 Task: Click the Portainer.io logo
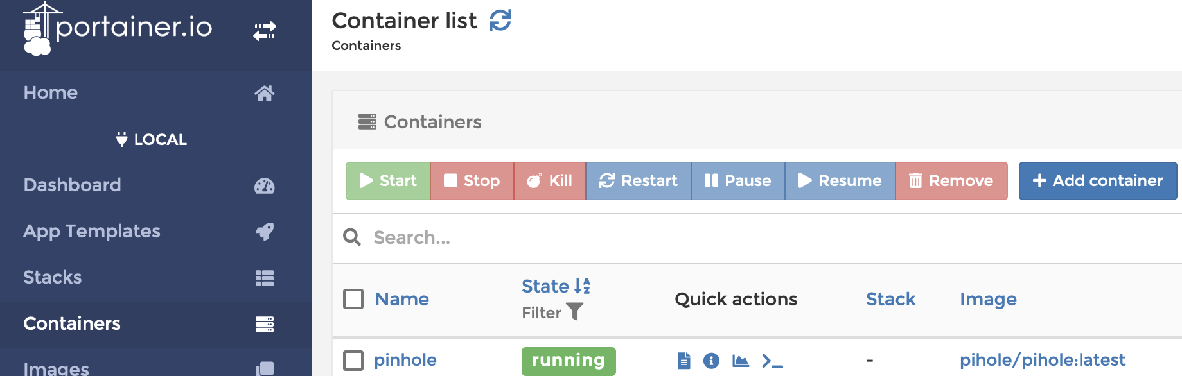click(118, 29)
